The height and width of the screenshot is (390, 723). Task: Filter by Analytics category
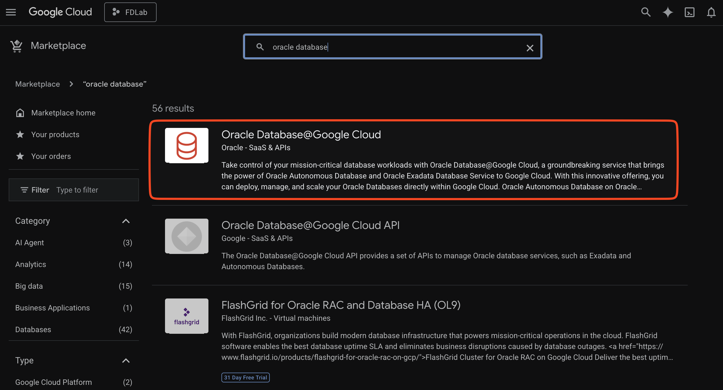coord(74,264)
